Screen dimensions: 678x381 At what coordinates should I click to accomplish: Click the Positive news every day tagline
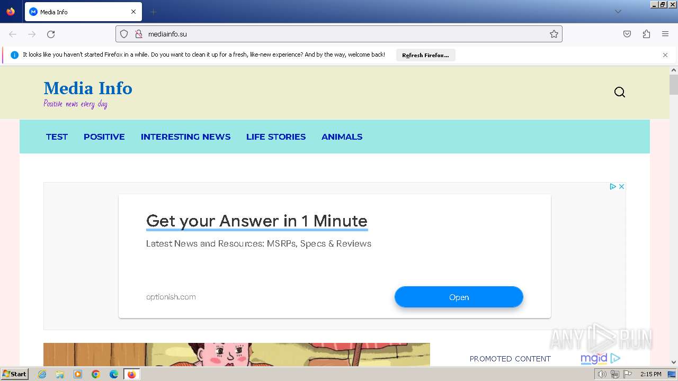(x=75, y=104)
